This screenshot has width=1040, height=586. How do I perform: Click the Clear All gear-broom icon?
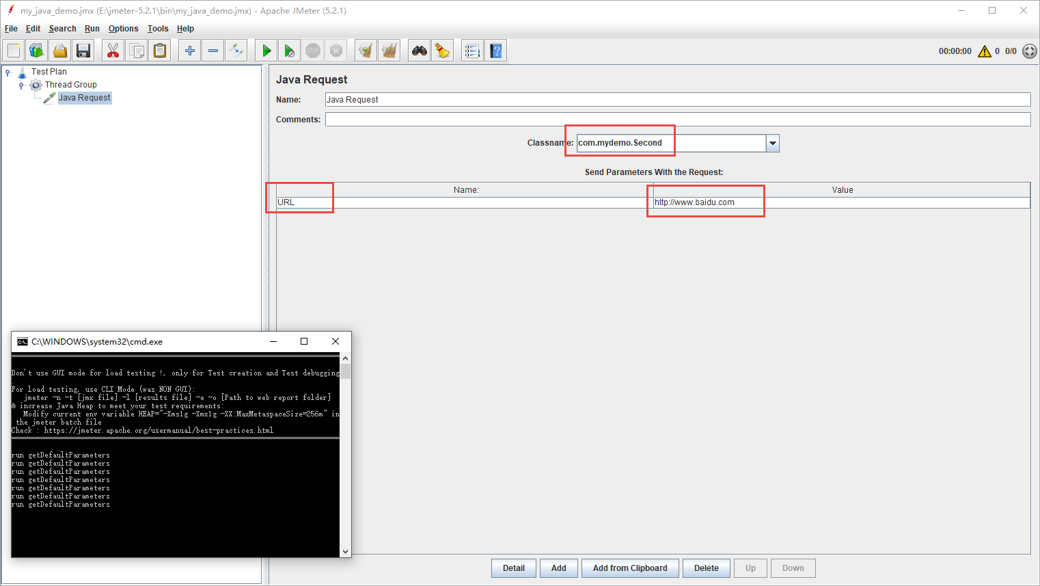[389, 51]
